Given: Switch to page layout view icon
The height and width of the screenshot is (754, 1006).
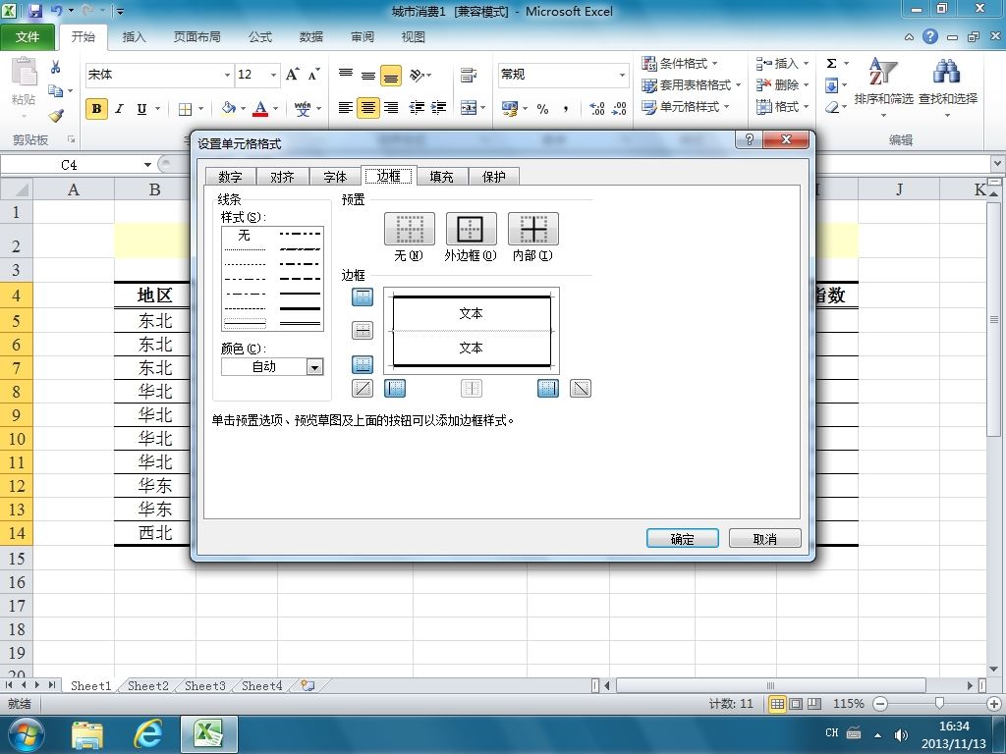Looking at the screenshot, I should point(796,703).
